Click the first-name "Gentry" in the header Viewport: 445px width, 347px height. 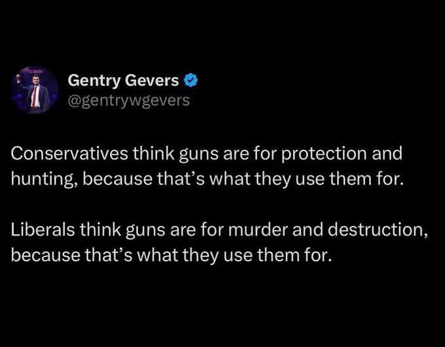92,81
